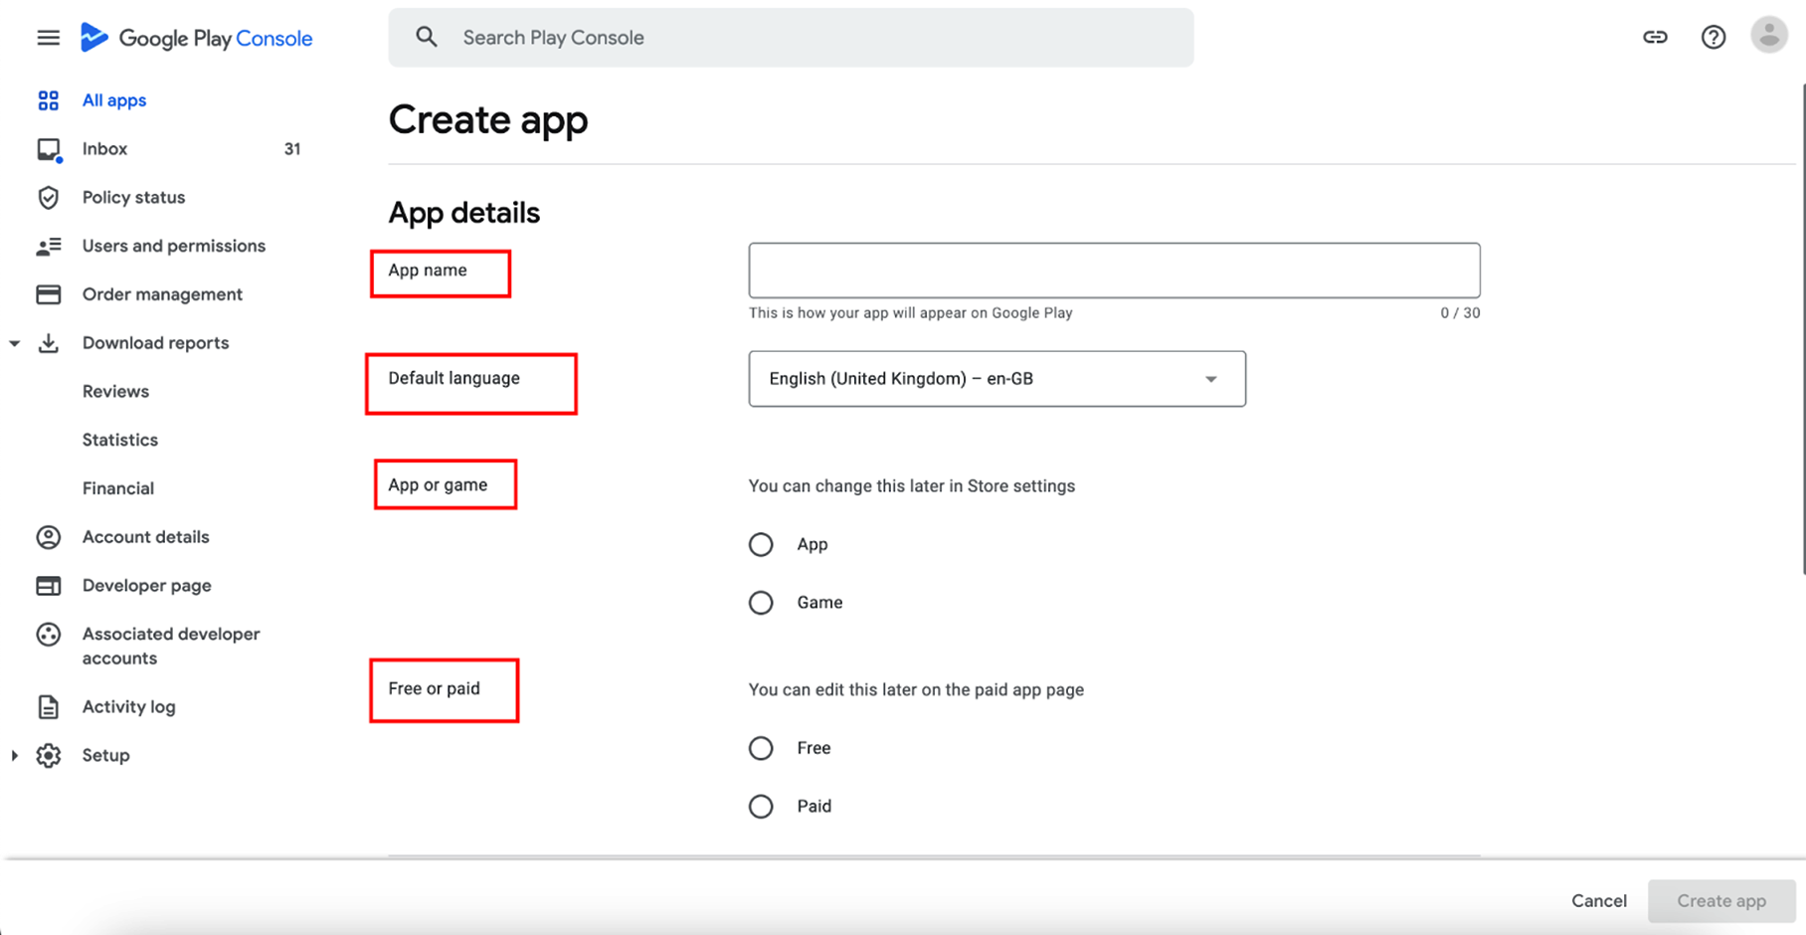Image resolution: width=1806 pixels, height=935 pixels.
Task: Select the App radio button
Action: point(761,544)
